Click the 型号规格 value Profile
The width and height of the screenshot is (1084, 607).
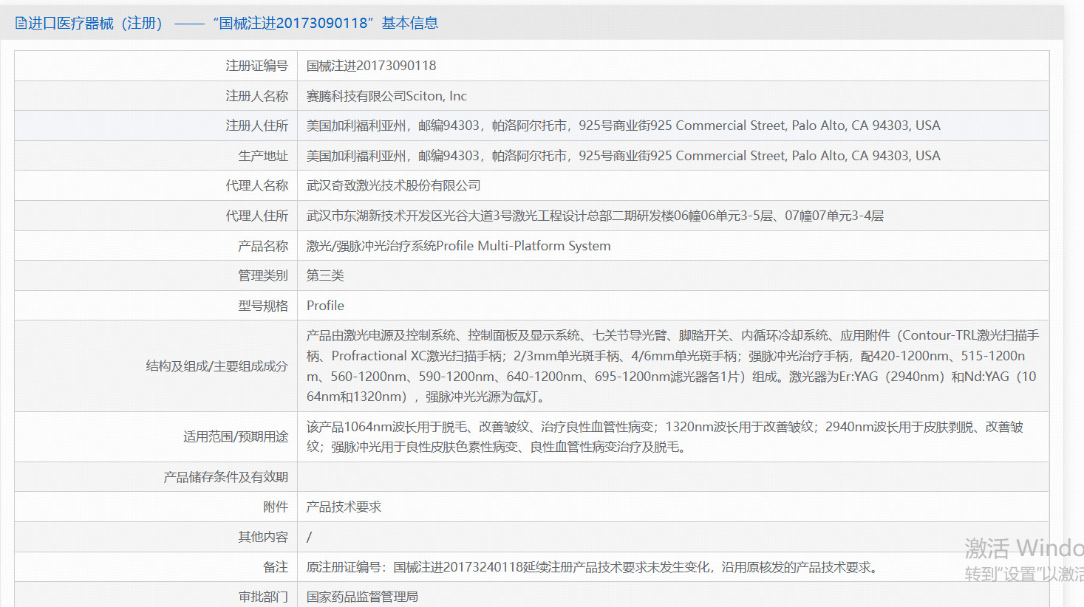tap(325, 306)
